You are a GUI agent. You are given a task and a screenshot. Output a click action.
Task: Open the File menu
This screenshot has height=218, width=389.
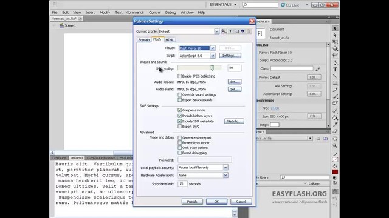[55, 12]
